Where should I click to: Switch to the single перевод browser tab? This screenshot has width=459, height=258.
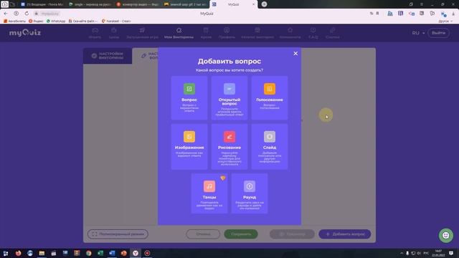[x=90, y=4]
